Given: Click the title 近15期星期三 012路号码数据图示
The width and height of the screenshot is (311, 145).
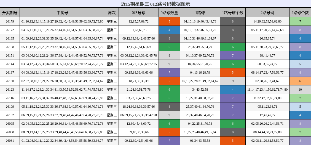Looking at the screenshot, I should click(x=155, y=4).
